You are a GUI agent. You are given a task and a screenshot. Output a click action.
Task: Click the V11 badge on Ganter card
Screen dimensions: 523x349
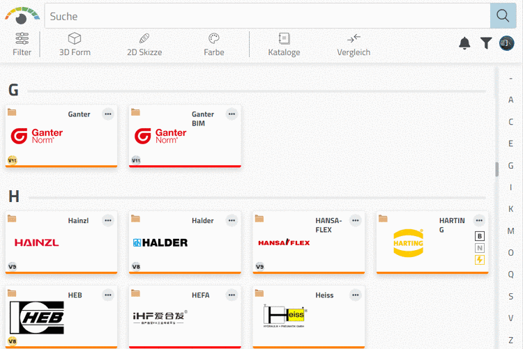(x=13, y=160)
